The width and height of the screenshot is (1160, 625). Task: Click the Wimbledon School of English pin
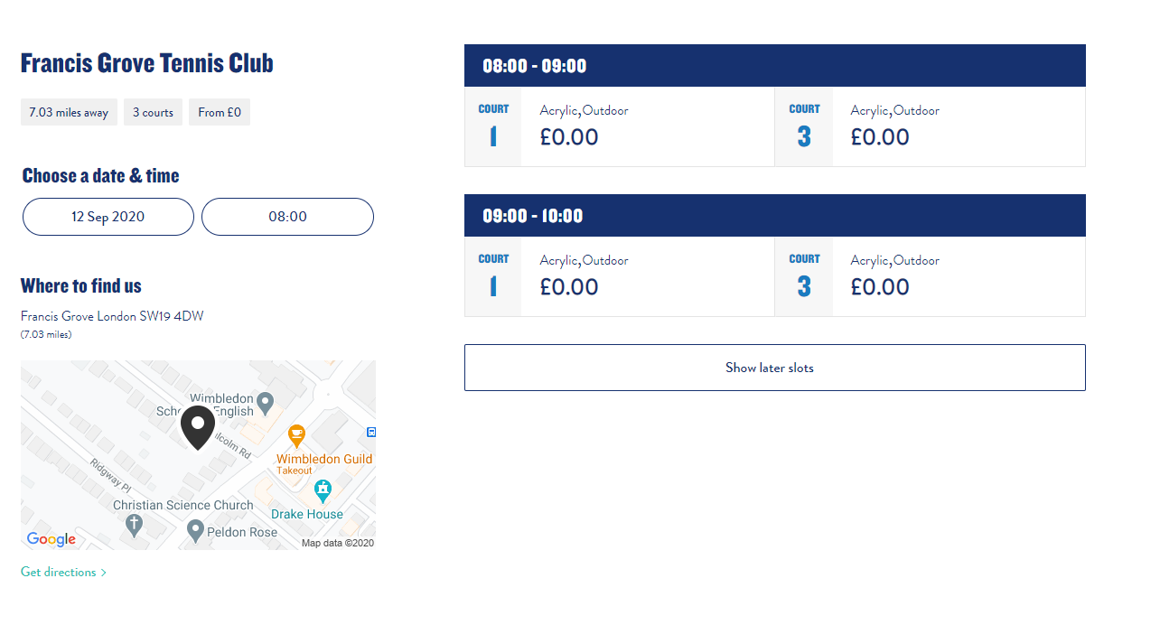265,402
